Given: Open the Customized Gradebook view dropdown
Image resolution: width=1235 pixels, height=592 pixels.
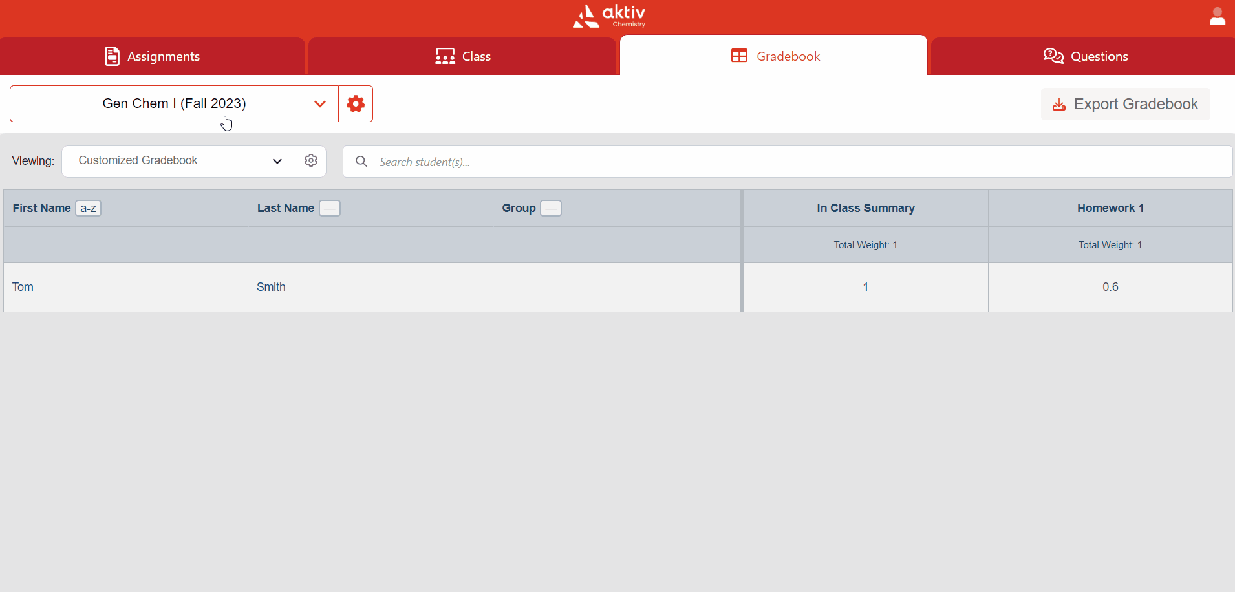Looking at the screenshot, I should coord(178,161).
